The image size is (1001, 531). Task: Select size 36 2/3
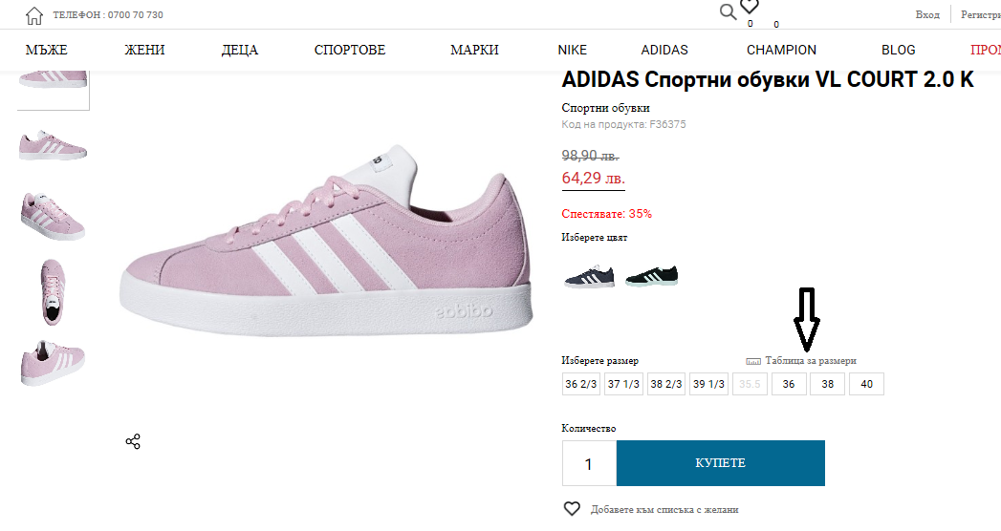[x=581, y=384]
